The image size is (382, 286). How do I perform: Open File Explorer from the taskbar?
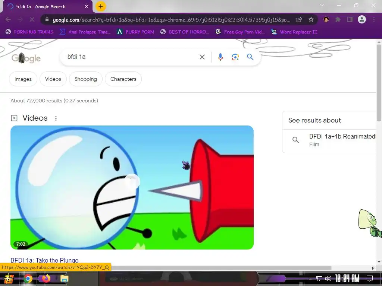tap(64, 279)
